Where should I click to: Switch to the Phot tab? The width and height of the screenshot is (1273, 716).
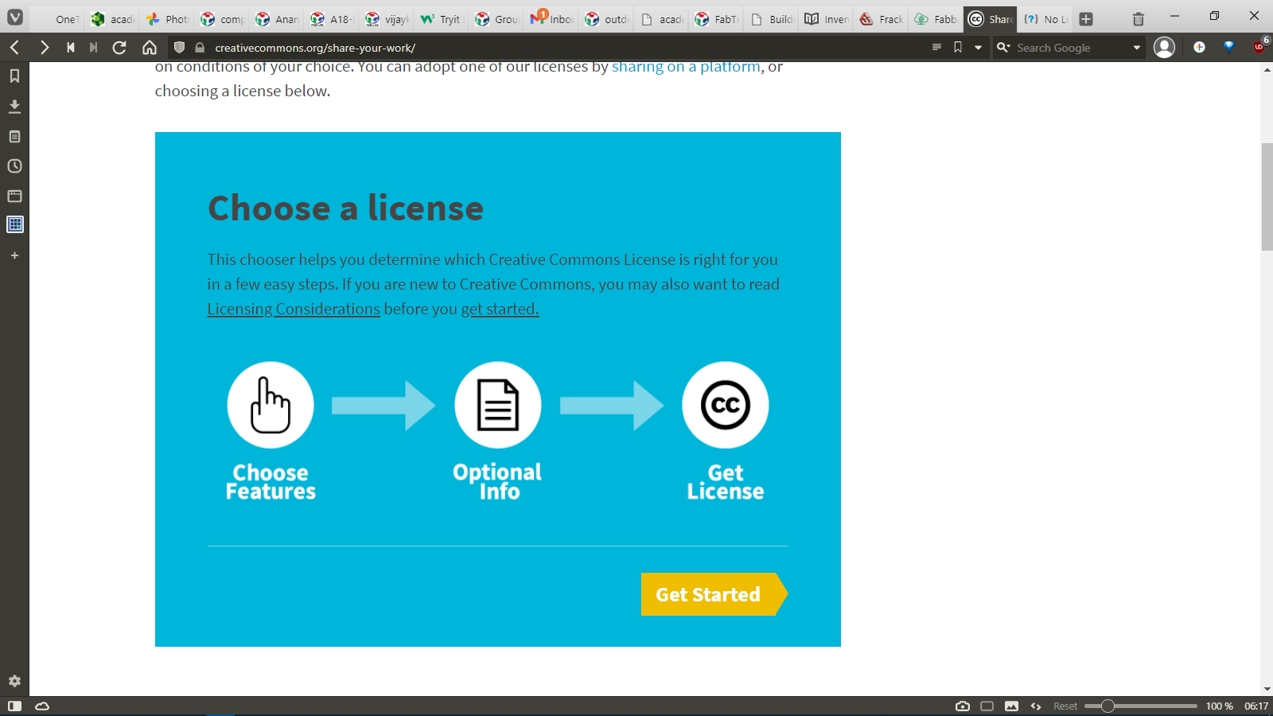[x=168, y=19]
